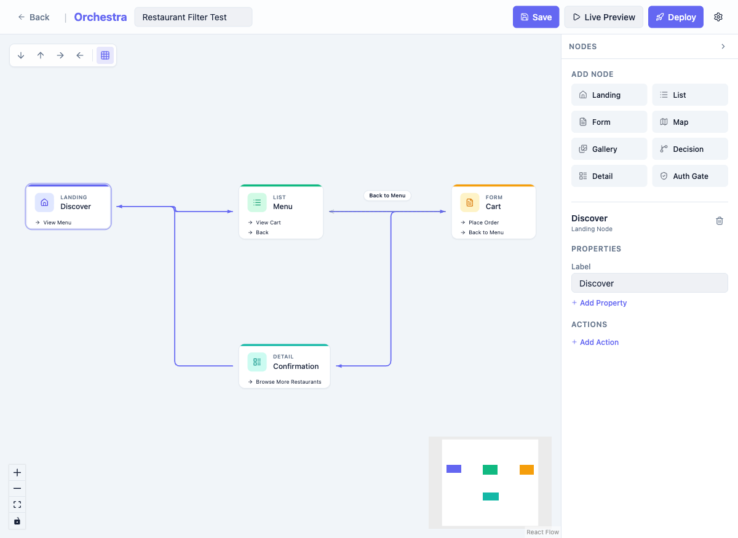Collapse the NODES panel chevron

pos(723,46)
